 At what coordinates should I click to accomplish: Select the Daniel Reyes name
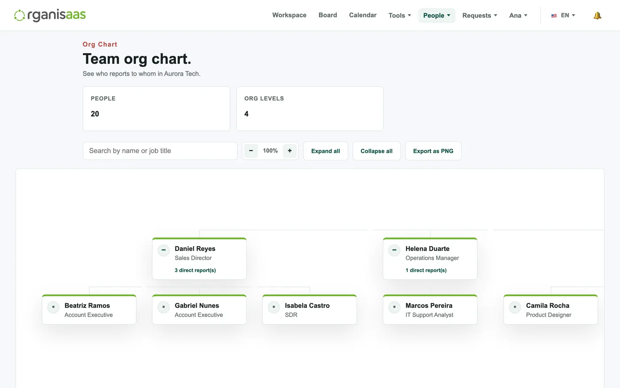(195, 249)
